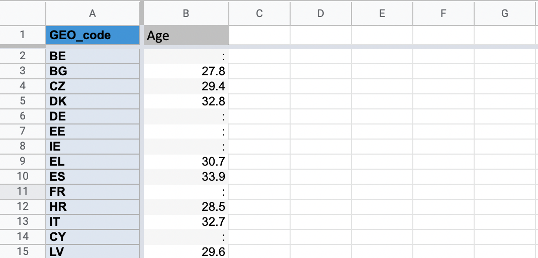Select the DK country code cell
The height and width of the screenshot is (258, 538).
pos(92,101)
